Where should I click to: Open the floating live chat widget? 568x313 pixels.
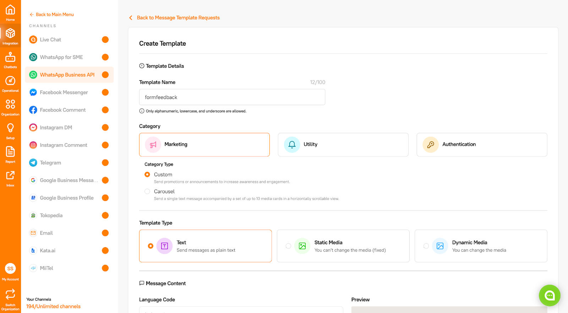(x=550, y=295)
